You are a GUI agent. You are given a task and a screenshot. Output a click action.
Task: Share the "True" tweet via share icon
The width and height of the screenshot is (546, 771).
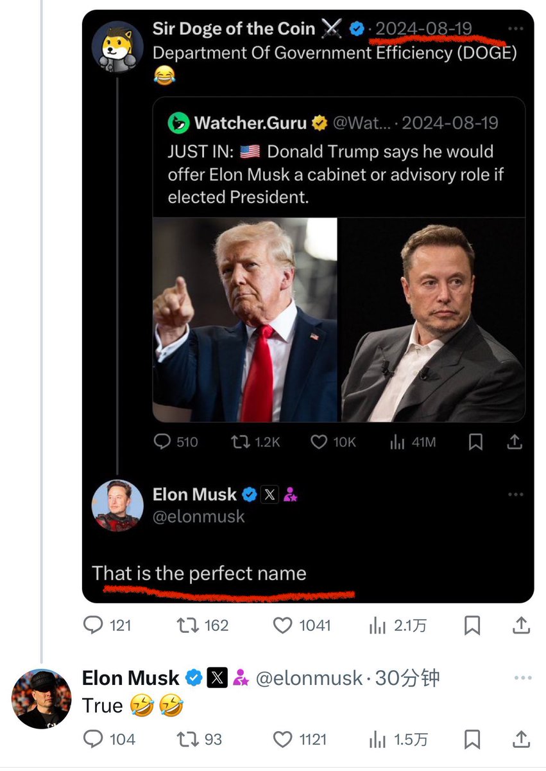[x=522, y=740]
